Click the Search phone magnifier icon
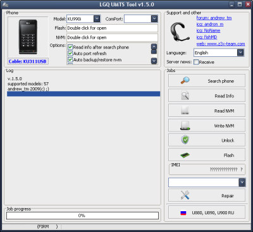253x232 pixels. [185, 81]
